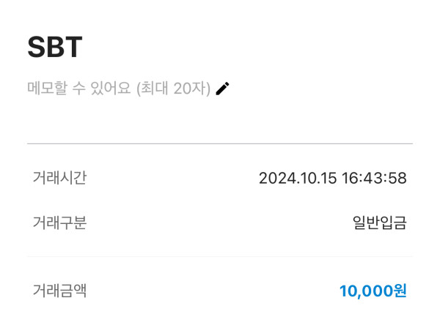Screen dimensions: 440x314
Task: Tap the letter S in the SBT heading
Action: point(37,47)
